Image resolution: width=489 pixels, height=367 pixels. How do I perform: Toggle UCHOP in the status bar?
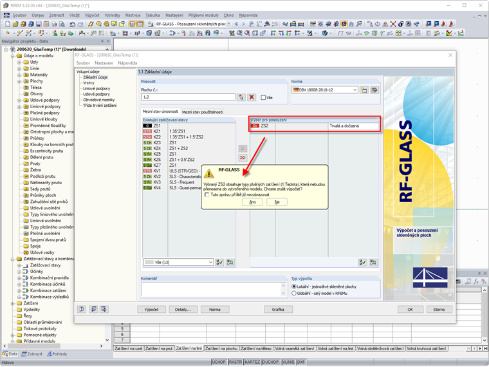pyautogui.click(x=219, y=362)
